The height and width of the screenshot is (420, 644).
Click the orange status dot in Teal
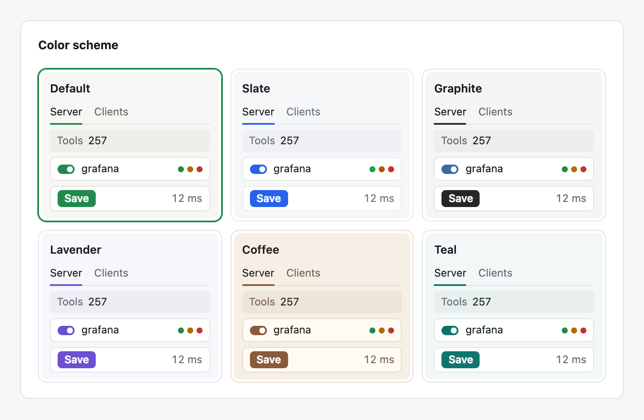pyautogui.click(x=574, y=330)
